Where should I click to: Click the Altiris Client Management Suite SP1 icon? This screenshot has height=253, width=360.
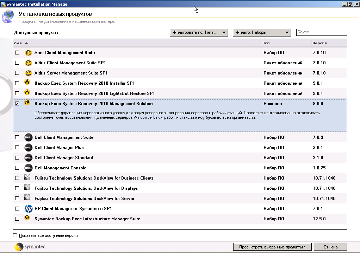[29, 63]
